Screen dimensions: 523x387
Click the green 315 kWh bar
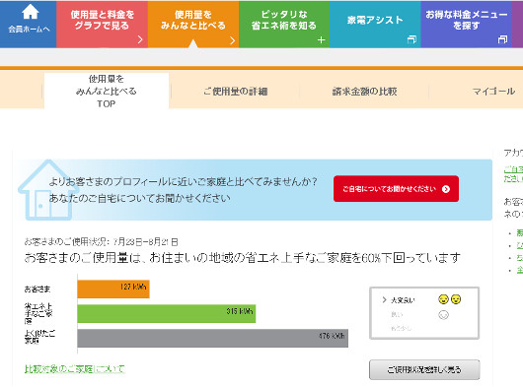[167, 313]
